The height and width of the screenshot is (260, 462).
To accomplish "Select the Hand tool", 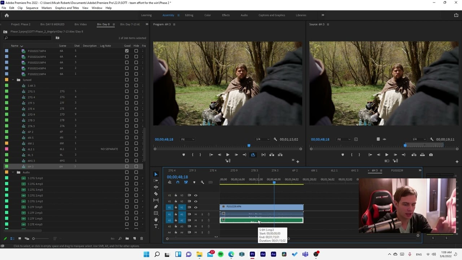I will click(x=156, y=220).
